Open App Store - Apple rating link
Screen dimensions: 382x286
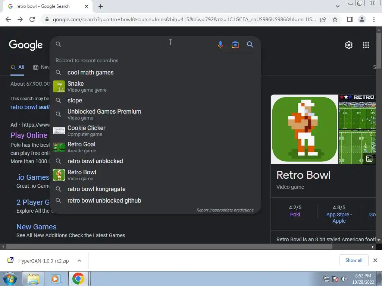coord(339,217)
